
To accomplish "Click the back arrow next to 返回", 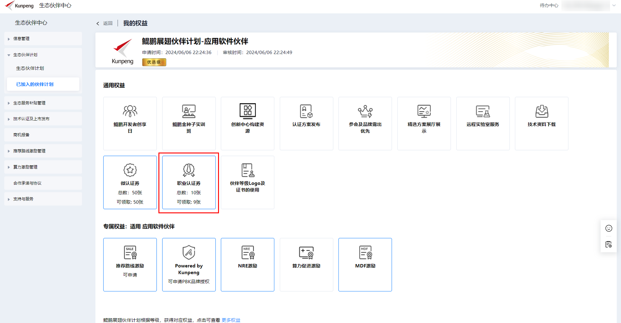I will [98, 23].
